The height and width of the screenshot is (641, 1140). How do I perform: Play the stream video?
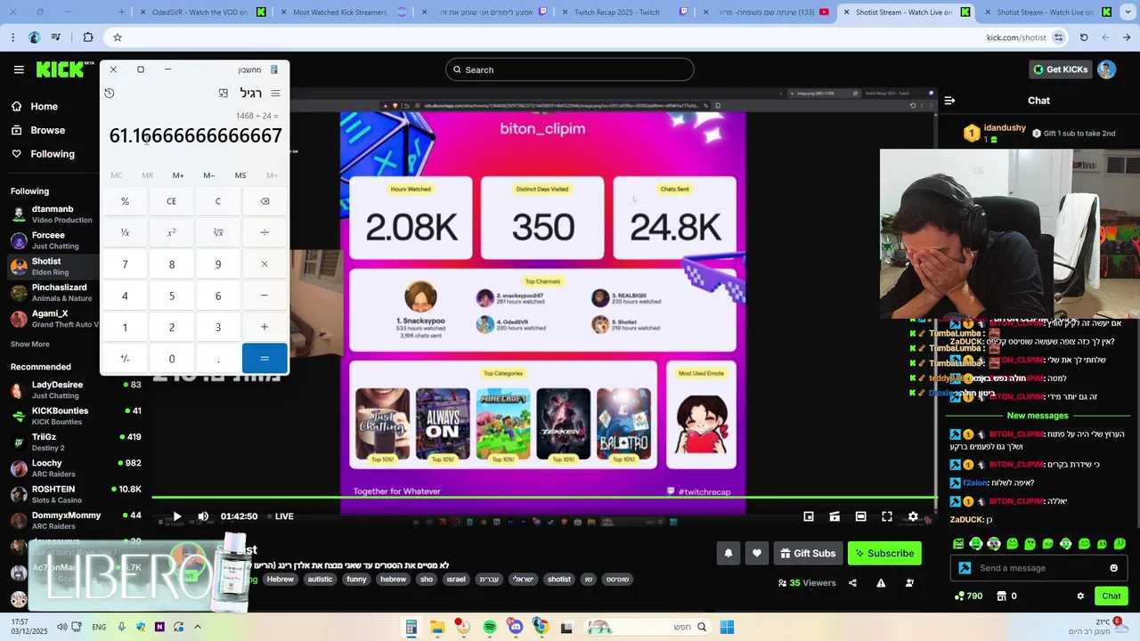click(x=176, y=516)
